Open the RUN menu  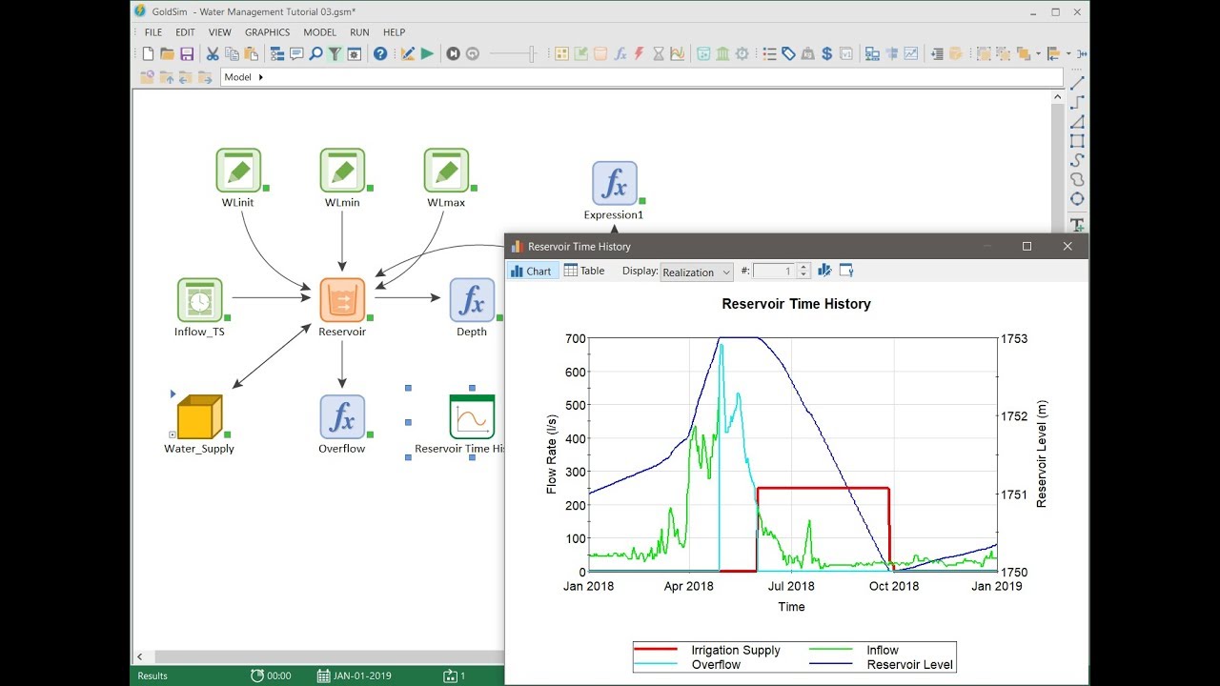click(x=359, y=32)
